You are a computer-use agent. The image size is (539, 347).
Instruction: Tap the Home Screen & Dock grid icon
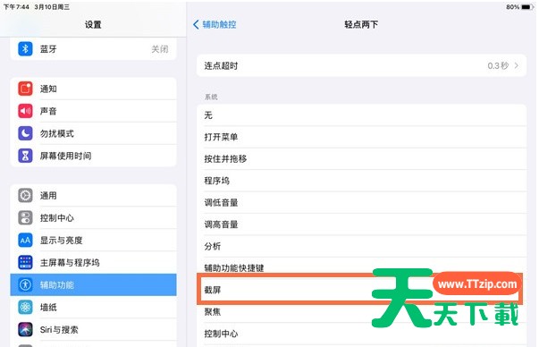(25, 262)
